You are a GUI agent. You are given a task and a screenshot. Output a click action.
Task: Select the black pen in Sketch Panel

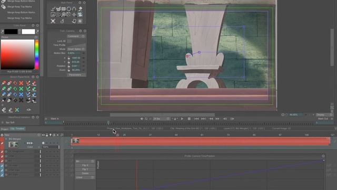4,100
